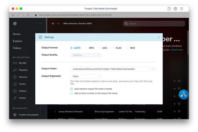Viewport: 198px width, 132px height.
Task: Click the Videos play icon in collection
Action: click(15, 91)
